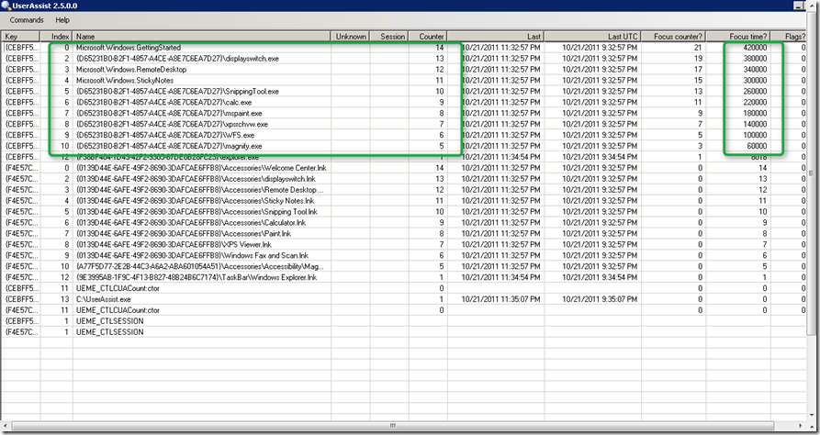This screenshot has width=820, height=435.
Task: Open the Help menu
Action: 62,20
